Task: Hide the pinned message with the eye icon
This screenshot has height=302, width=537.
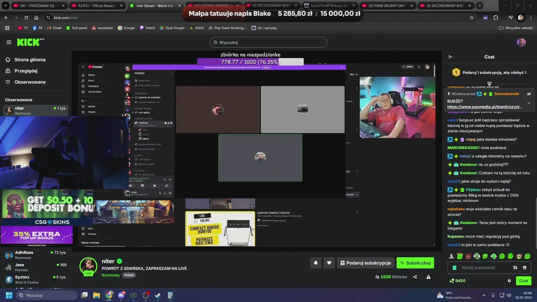Action: point(529,94)
